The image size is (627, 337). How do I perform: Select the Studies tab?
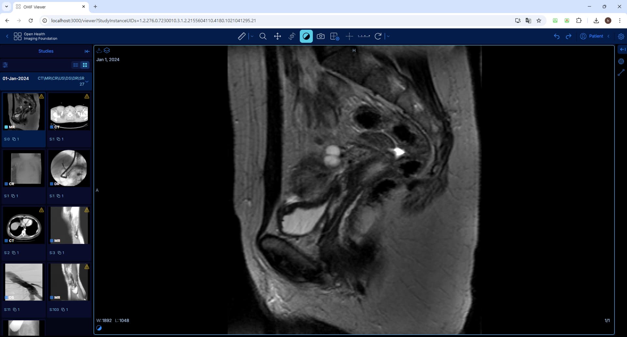coord(46,51)
